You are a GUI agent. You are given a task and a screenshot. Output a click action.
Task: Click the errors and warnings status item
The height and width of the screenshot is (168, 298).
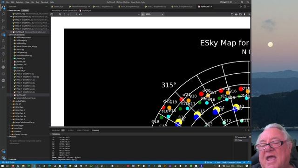coord(8,162)
